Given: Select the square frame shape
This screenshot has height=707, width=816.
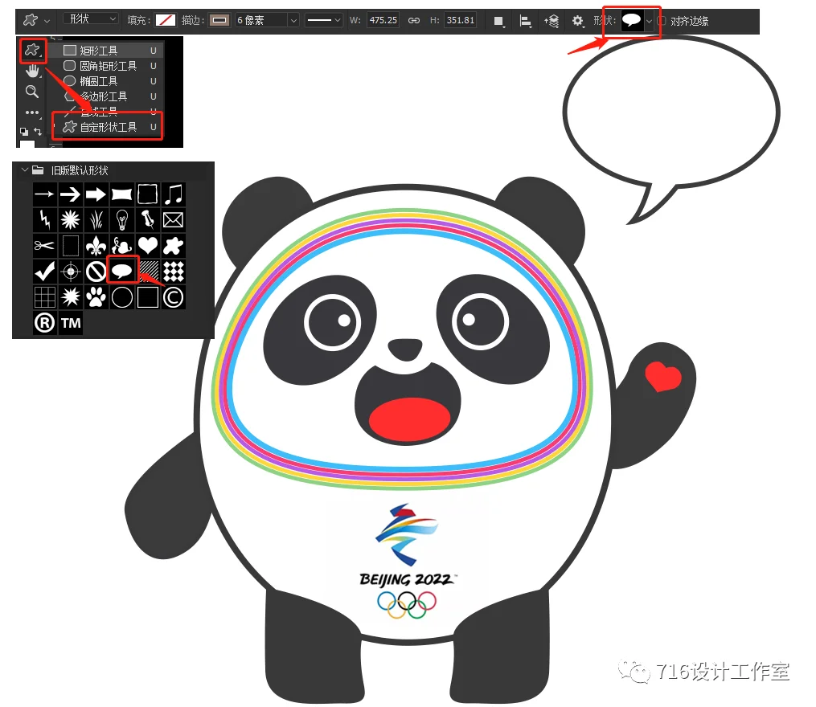Looking at the screenshot, I should tap(148, 194).
